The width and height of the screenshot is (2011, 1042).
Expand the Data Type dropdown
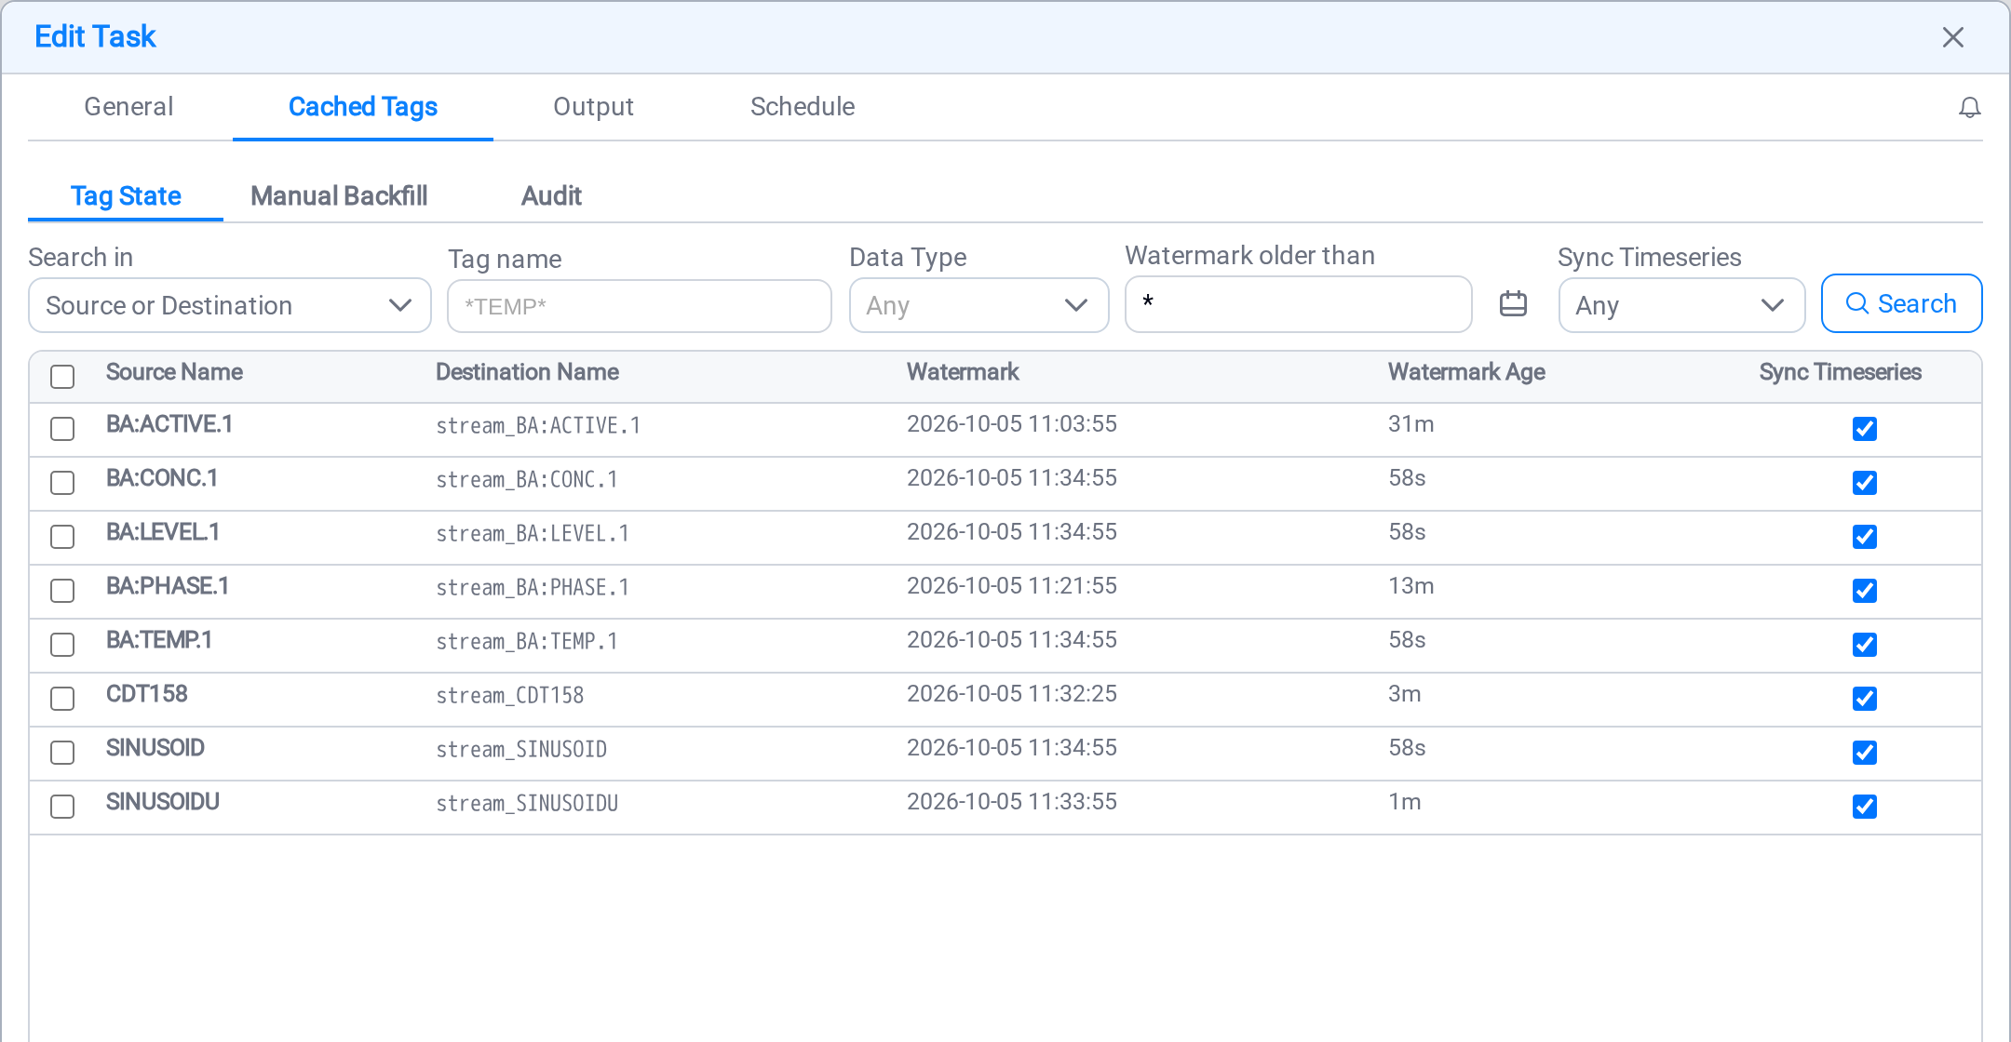pos(979,305)
